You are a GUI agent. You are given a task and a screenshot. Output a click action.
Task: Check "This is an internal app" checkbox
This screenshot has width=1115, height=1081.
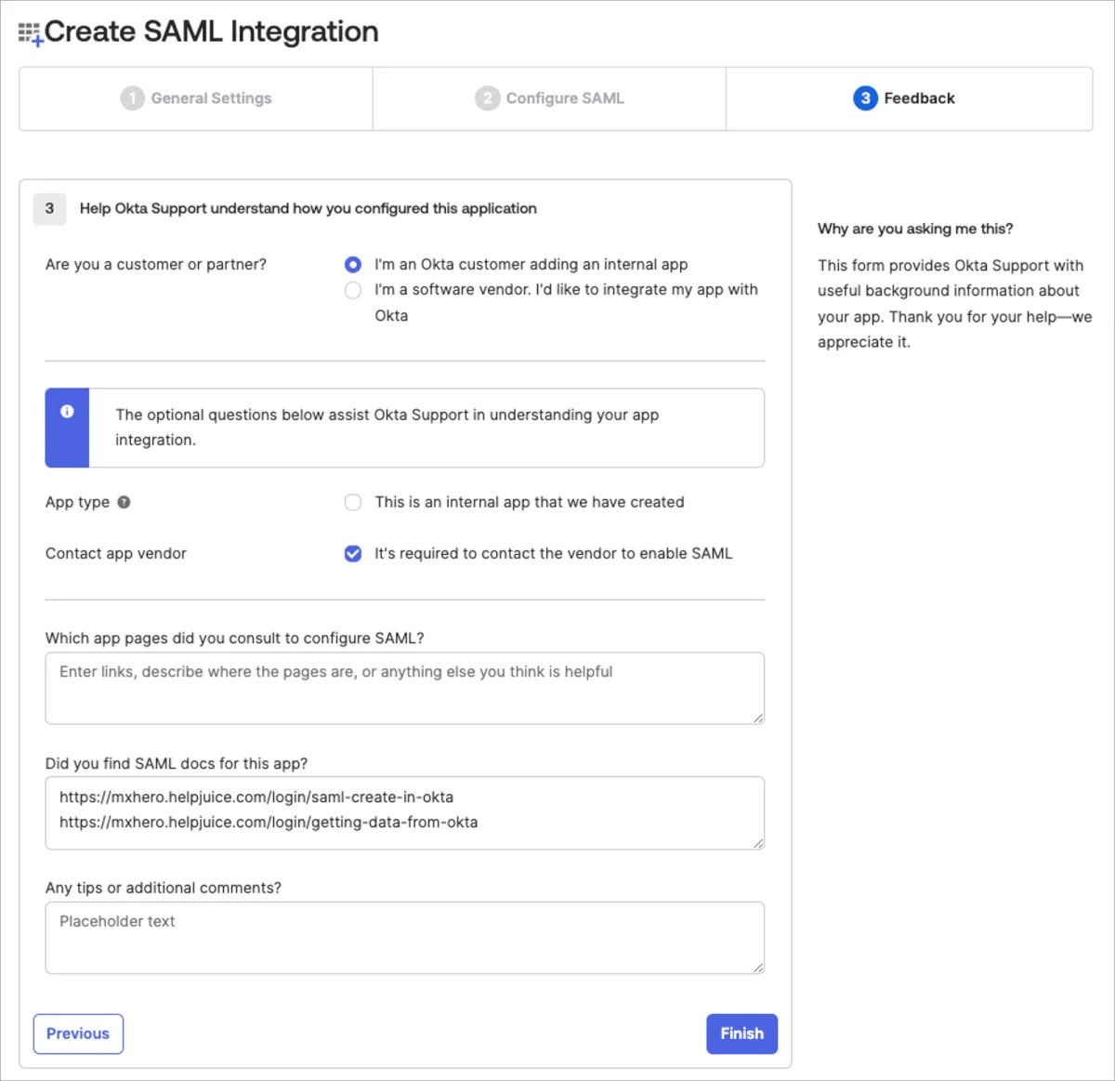pos(353,503)
